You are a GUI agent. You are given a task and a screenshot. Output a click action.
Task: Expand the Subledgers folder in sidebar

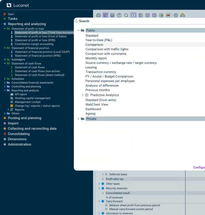point(5,59)
